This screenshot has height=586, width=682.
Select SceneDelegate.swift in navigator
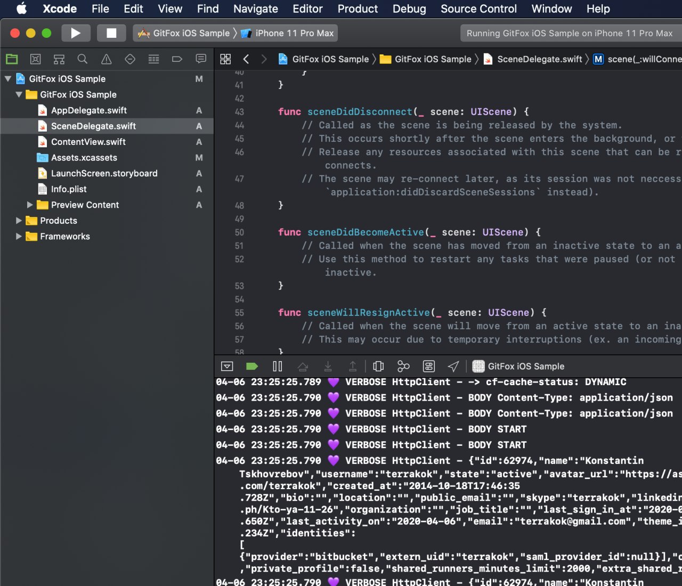[x=107, y=126]
